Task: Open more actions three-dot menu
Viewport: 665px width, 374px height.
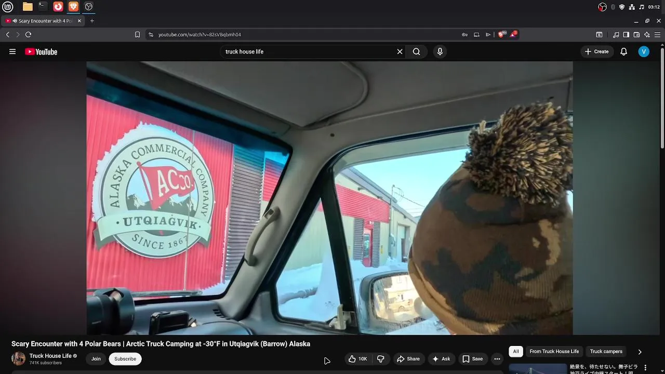Action: 497,359
